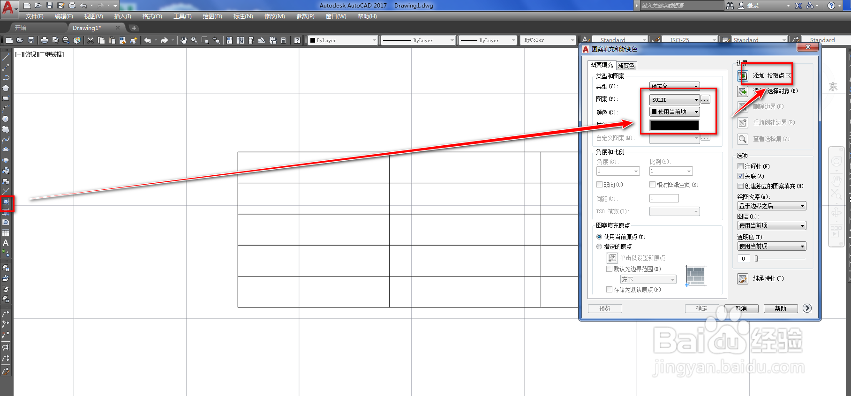Open the Transparency dropdown
This screenshot has height=396, width=851.
772,246
